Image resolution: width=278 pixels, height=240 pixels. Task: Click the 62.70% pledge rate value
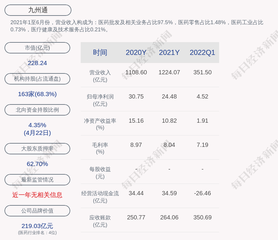pos(37,164)
